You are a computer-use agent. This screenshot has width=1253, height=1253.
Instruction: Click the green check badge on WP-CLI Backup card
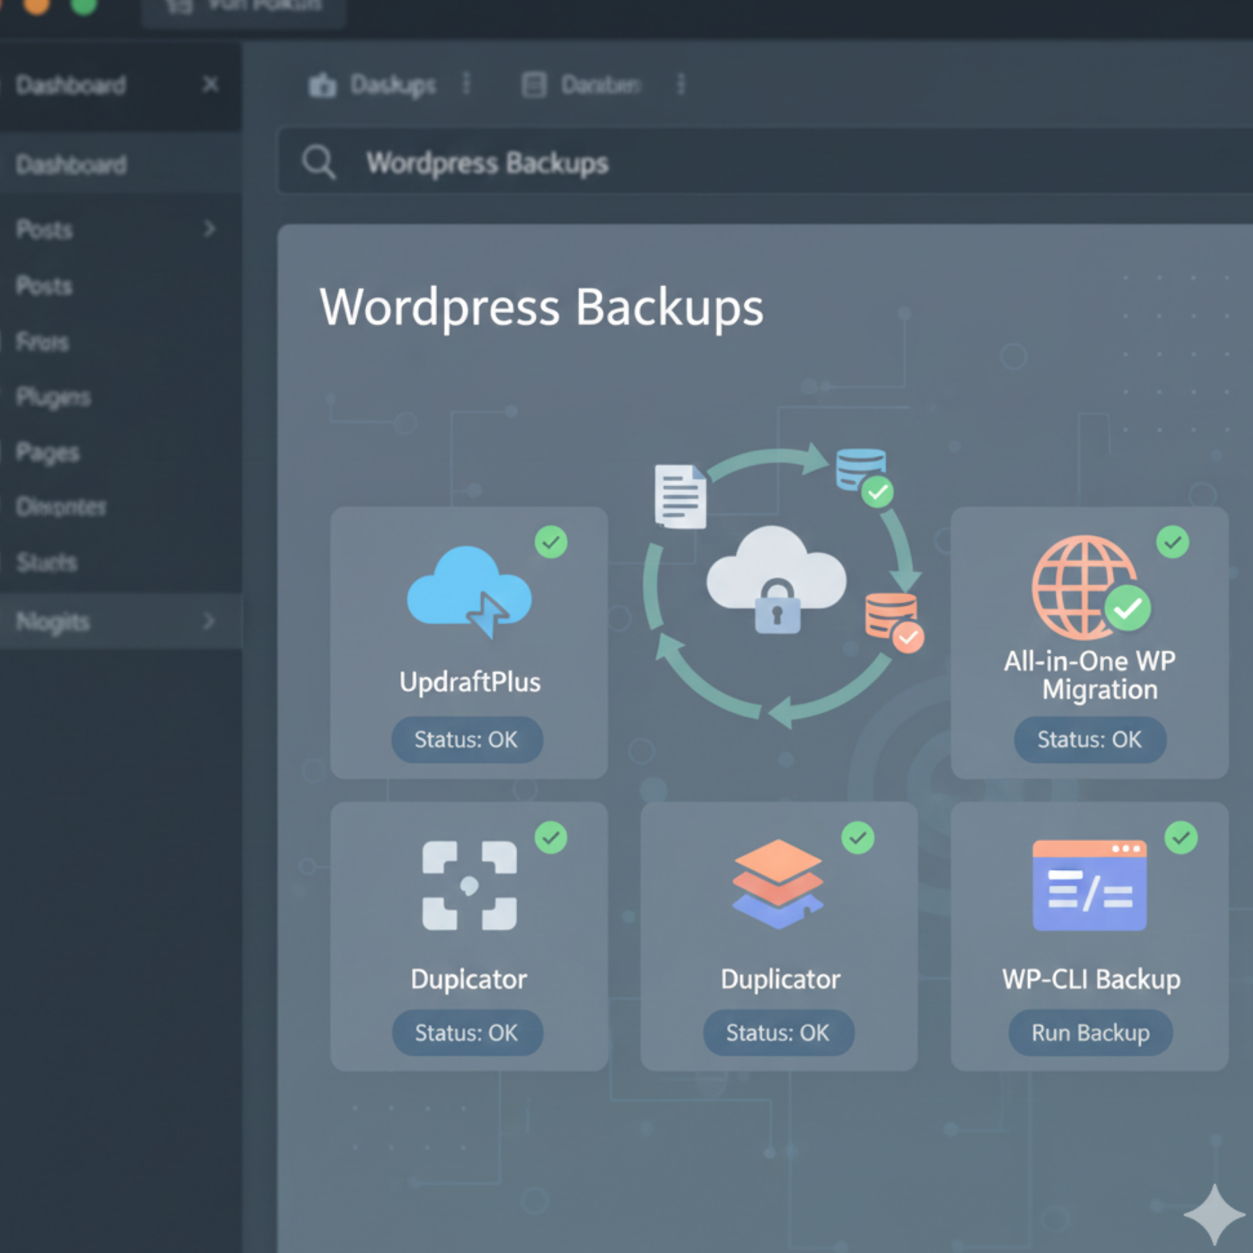click(1181, 837)
